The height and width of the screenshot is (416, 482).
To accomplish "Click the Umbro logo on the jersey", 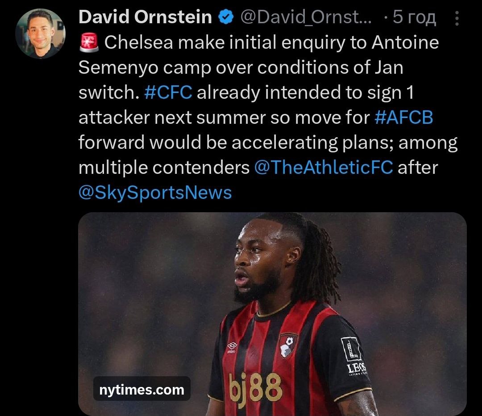I will click(x=232, y=347).
